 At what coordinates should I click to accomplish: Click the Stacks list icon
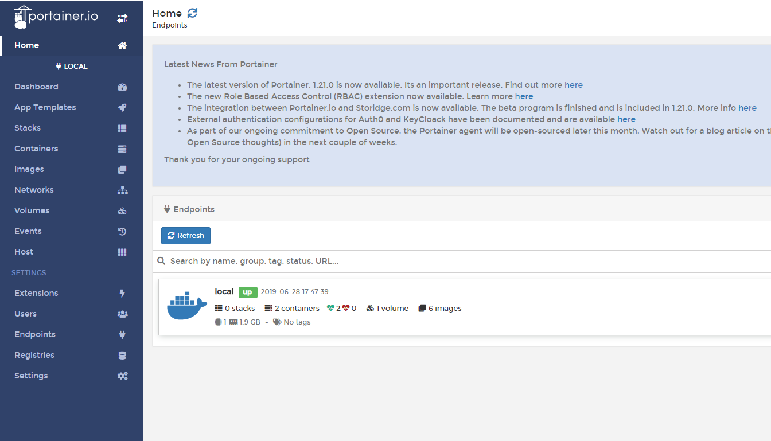coord(122,128)
